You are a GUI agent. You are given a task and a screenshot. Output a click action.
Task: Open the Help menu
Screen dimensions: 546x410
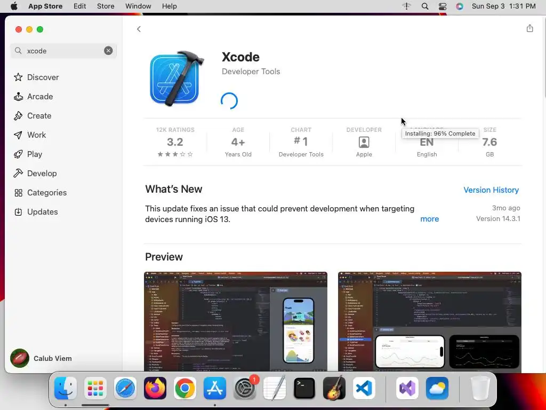click(x=169, y=6)
